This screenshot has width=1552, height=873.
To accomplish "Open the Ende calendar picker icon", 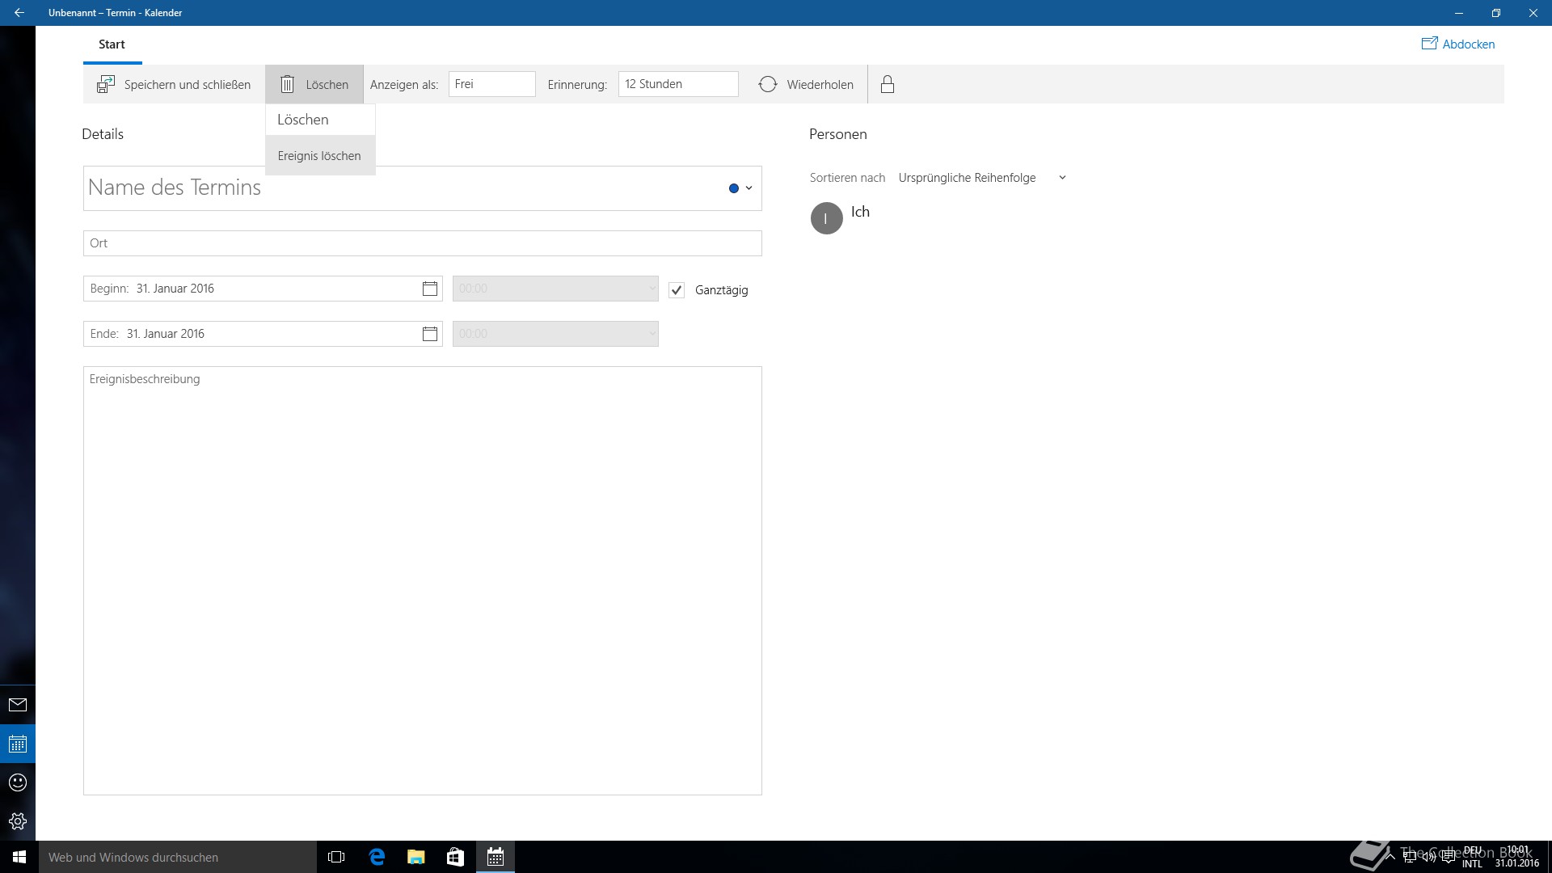I will [430, 334].
